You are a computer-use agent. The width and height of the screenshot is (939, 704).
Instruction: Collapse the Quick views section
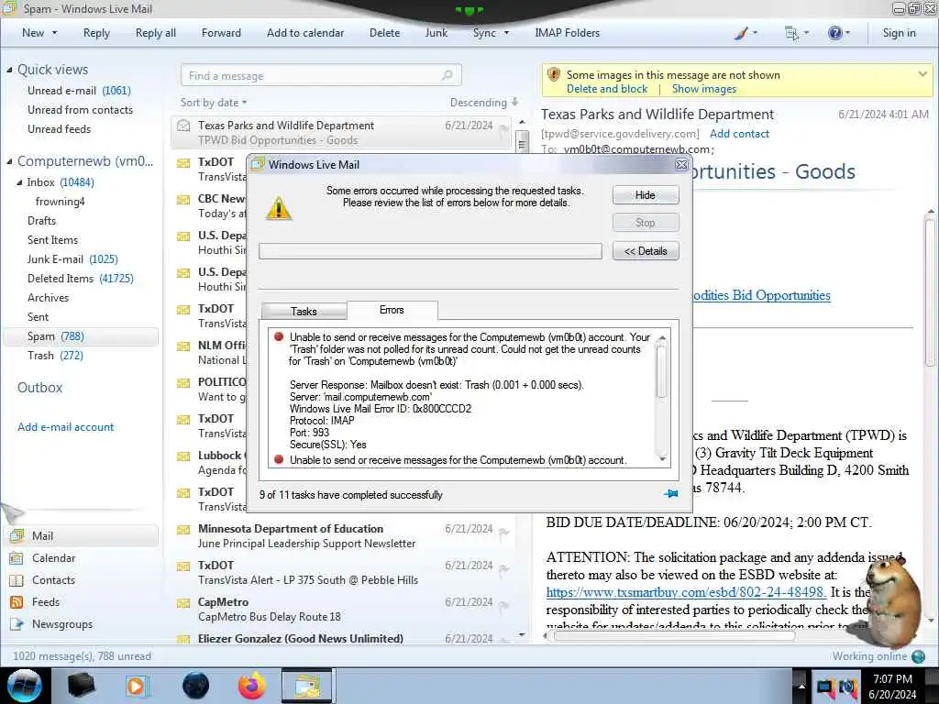click(9, 70)
